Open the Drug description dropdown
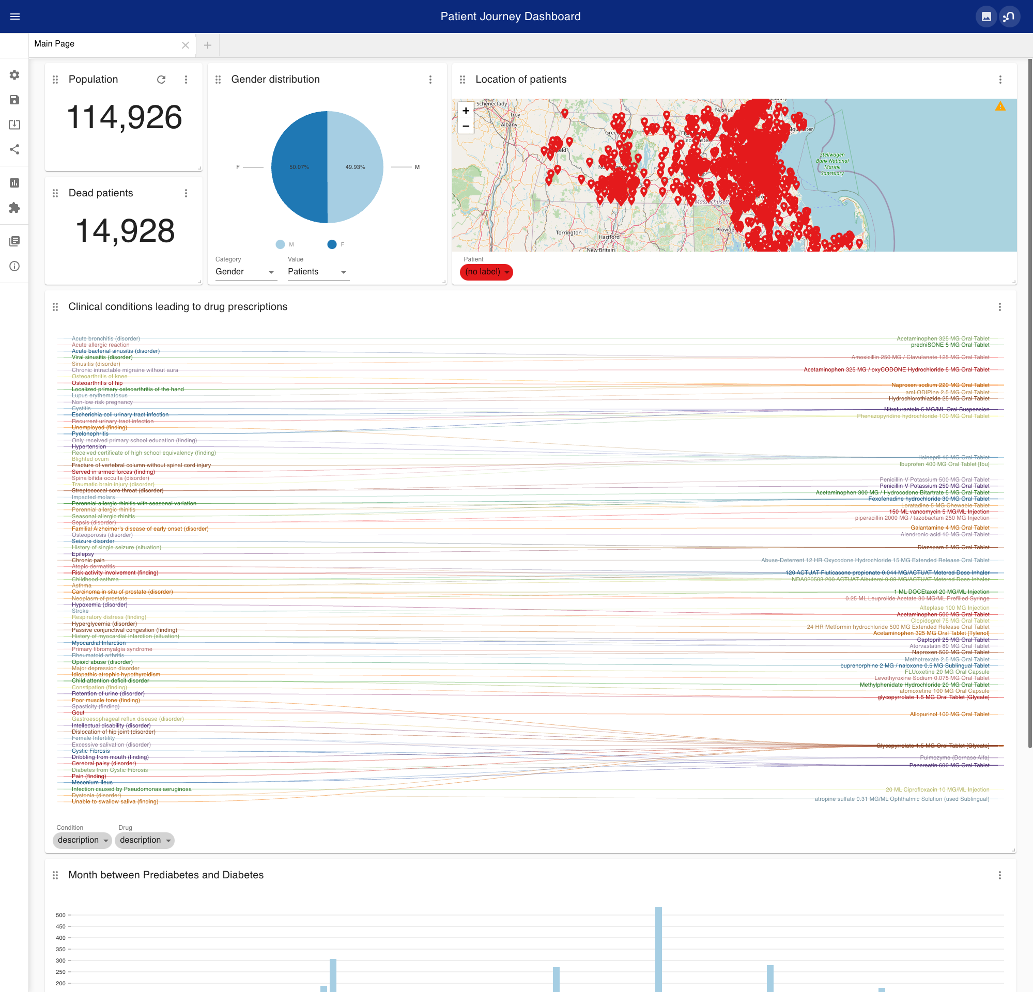 pos(144,840)
